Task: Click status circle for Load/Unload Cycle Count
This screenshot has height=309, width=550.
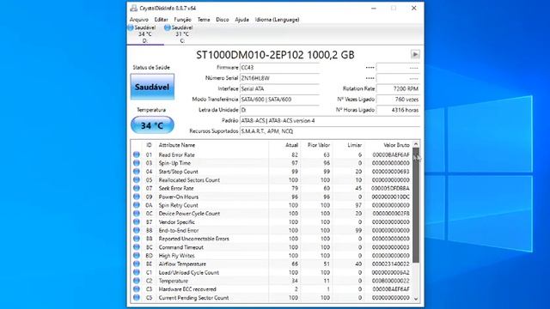Action: pos(137,272)
